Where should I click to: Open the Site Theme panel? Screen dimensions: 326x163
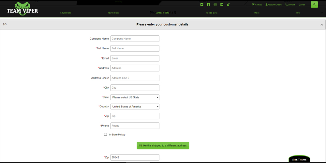(x=299, y=159)
